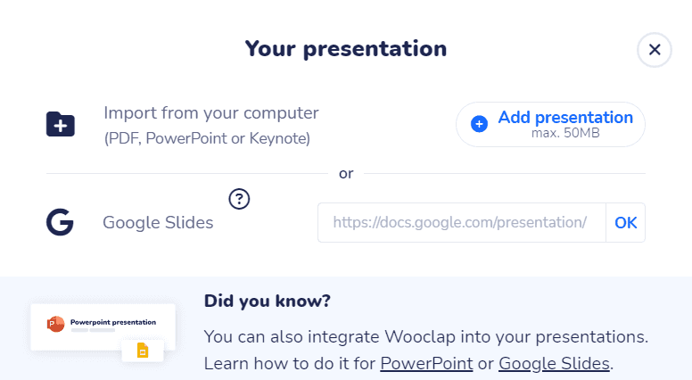Click the Add presentation button

coord(550,125)
